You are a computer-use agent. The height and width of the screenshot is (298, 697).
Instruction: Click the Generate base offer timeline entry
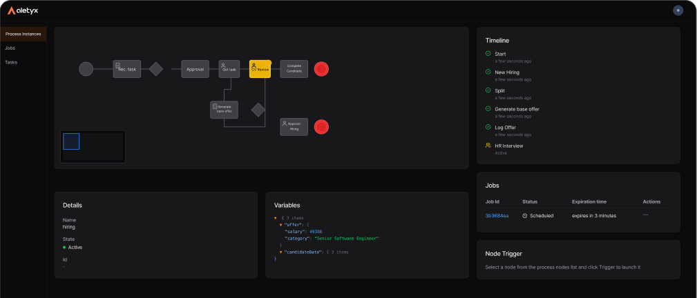coord(517,109)
